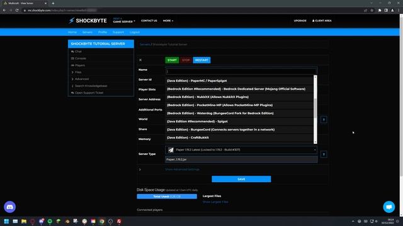Open the Windows Start menu
The width and height of the screenshot is (403, 226).
(6, 221)
